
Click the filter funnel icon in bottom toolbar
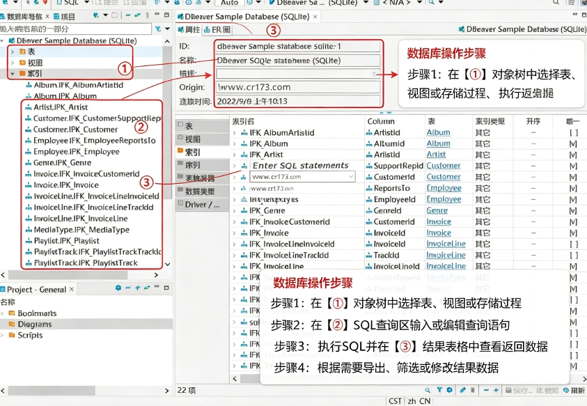point(439,390)
